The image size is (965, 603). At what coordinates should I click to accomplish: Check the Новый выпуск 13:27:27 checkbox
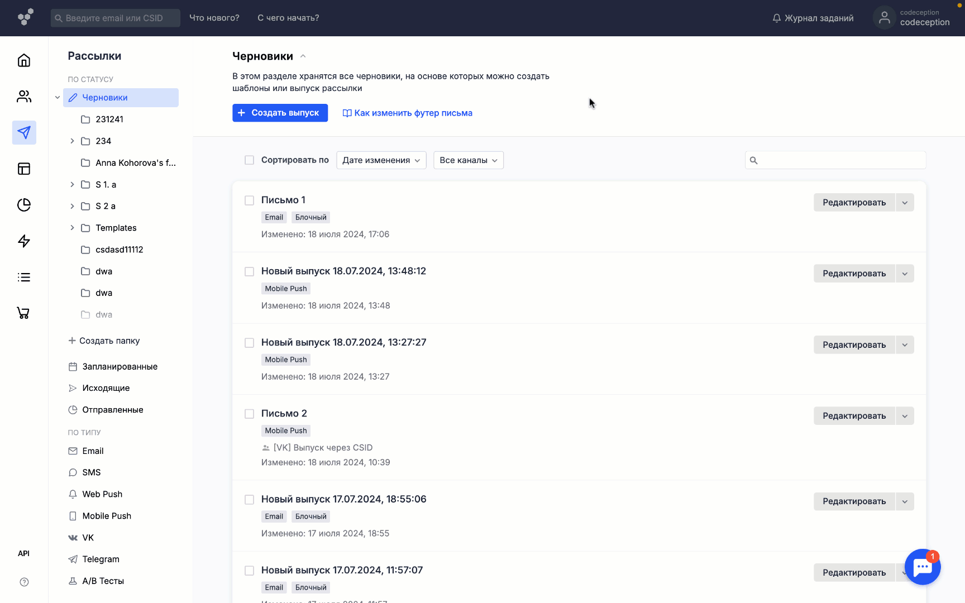pyautogui.click(x=249, y=343)
